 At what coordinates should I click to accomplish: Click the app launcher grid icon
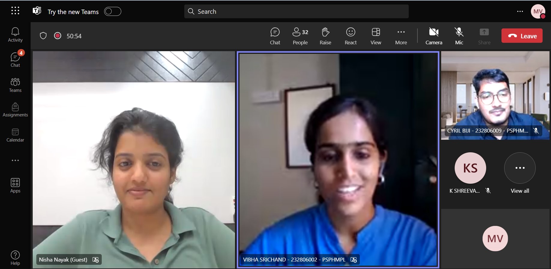coord(15,11)
